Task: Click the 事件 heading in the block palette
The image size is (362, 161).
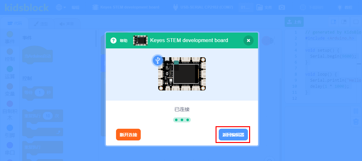Action: click(x=27, y=38)
